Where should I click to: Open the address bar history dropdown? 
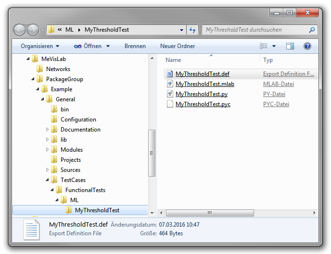click(x=182, y=30)
